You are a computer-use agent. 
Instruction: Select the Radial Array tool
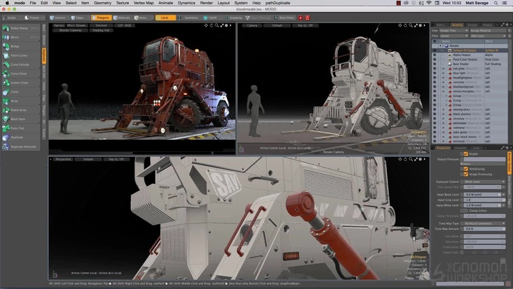coord(20,109)
